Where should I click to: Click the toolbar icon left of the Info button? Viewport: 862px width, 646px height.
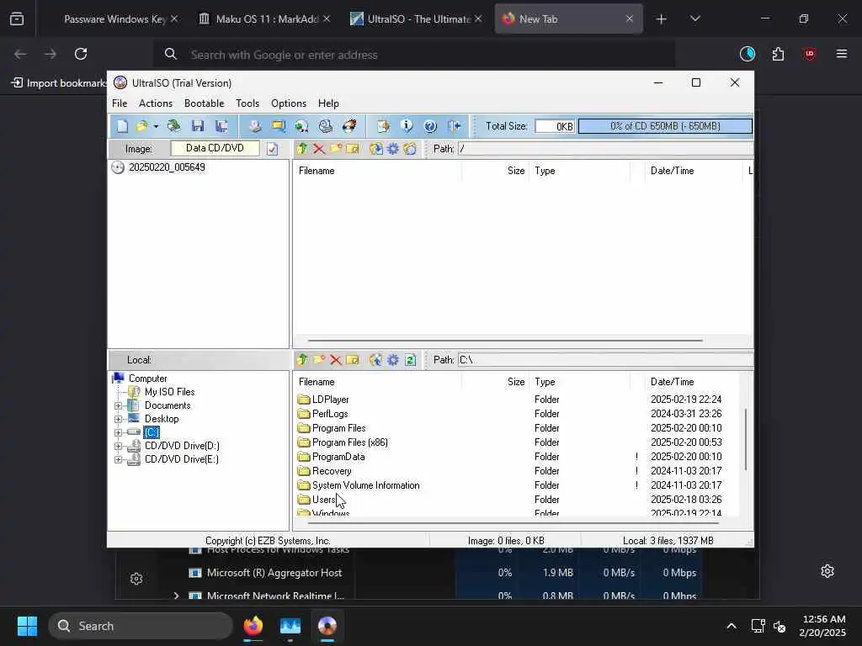pos(383,126)
